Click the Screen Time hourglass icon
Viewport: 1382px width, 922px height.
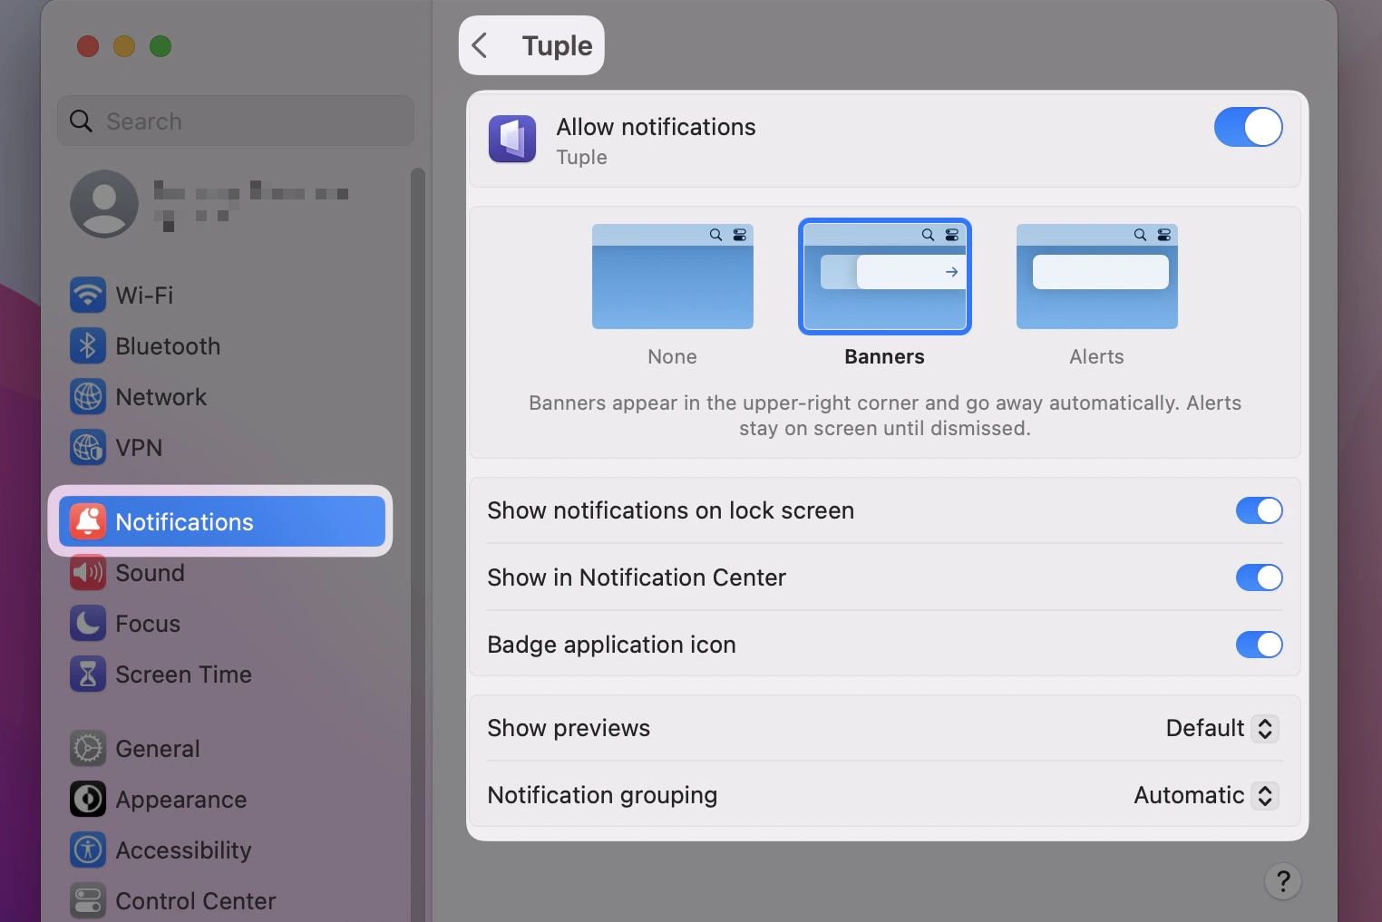pyautogui.click(x=88, y=674)
